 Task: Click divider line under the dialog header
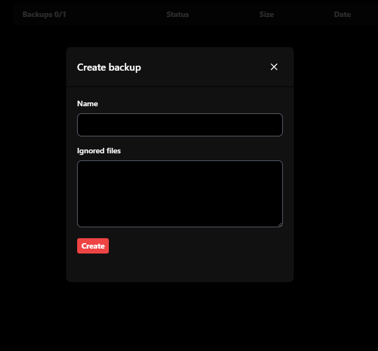point(179,87)
